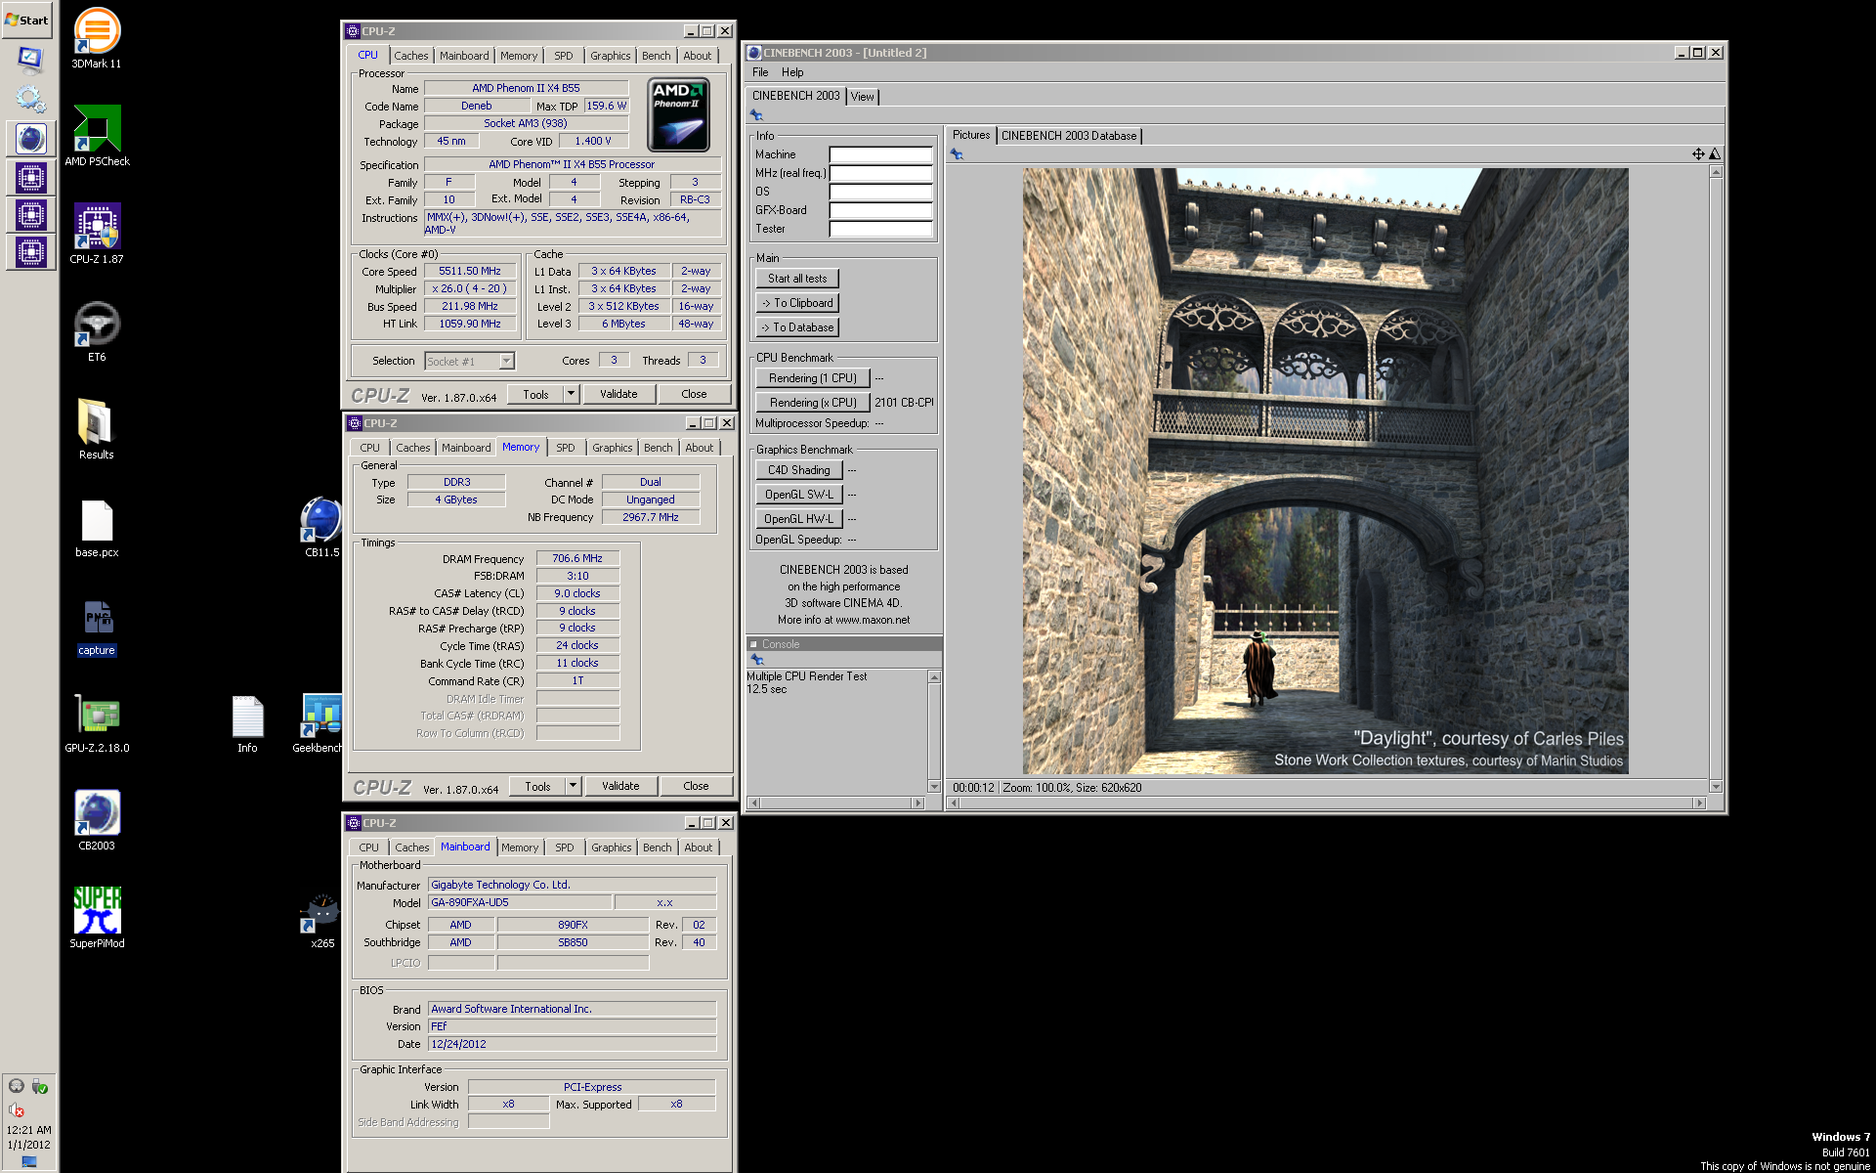Open the CPU-Z 1.87 desktop shortcut
The image size is (1876, 1173).
click(x=97, y=234)
